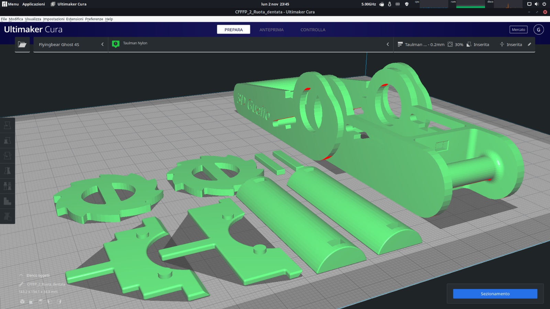
Task: Expand the Flyingbear Ghost 4S printer selector
Action: (71, 44)
